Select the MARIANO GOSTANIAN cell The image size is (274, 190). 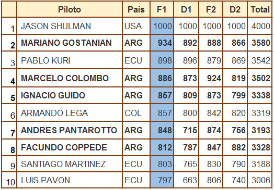tap(70, 43)
